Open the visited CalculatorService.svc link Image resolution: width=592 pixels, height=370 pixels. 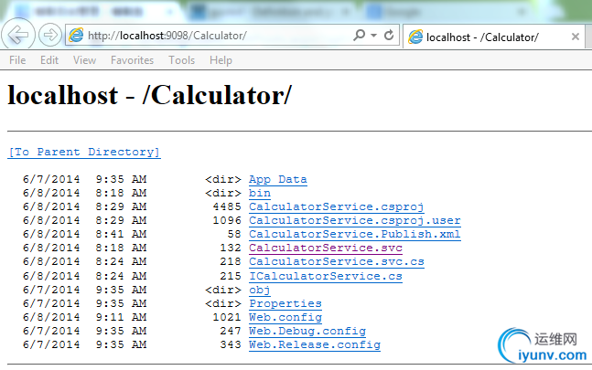coord(326,248)
